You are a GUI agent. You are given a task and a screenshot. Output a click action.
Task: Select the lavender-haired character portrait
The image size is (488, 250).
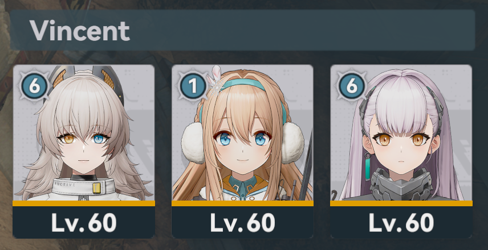(x=401, y=133)
